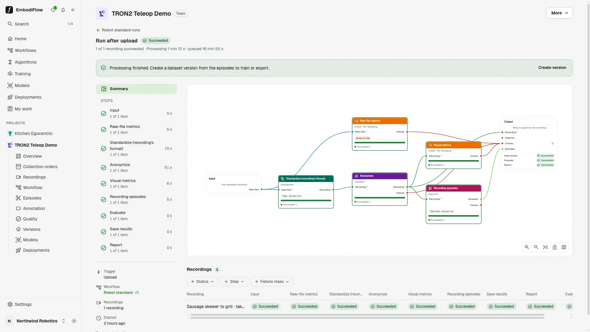Fit the workflow graph to view
Screen dimensions: 590x332
(x=545, y=247)
